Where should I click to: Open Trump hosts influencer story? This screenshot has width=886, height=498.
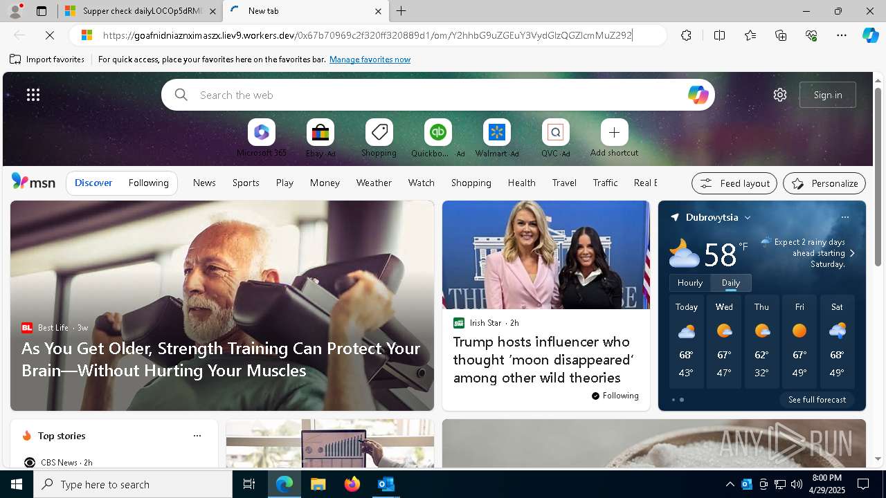point(543,360)
